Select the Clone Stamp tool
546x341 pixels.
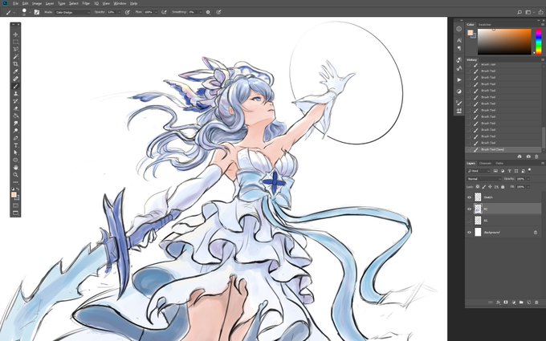[15, 93]
